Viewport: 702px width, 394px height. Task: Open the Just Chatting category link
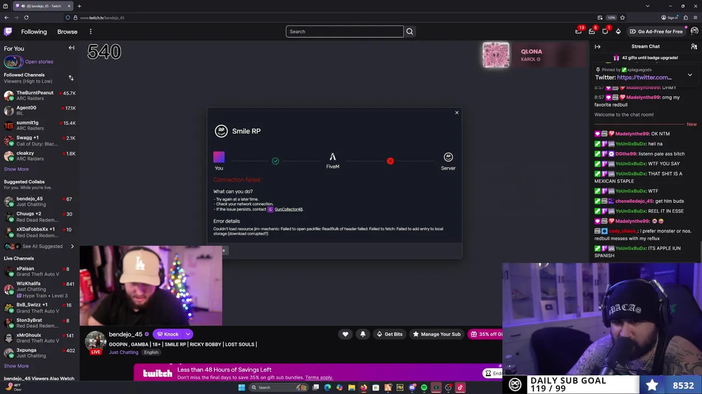(x=123, y=352)
